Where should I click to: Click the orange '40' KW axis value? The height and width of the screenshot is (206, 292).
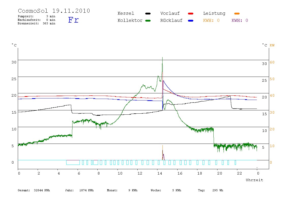[x=272, y=95]
